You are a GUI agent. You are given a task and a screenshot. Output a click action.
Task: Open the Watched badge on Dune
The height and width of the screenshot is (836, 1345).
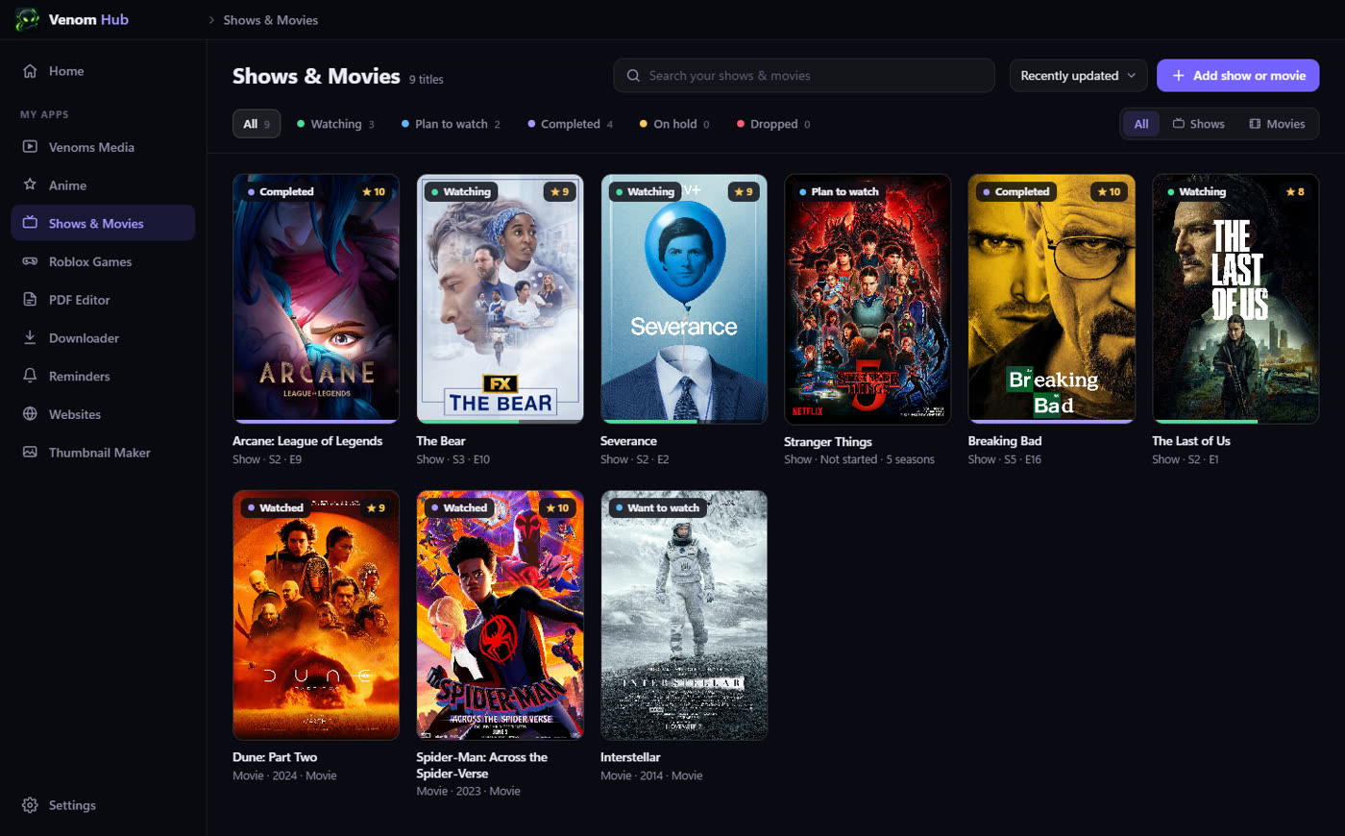(276, 508)
